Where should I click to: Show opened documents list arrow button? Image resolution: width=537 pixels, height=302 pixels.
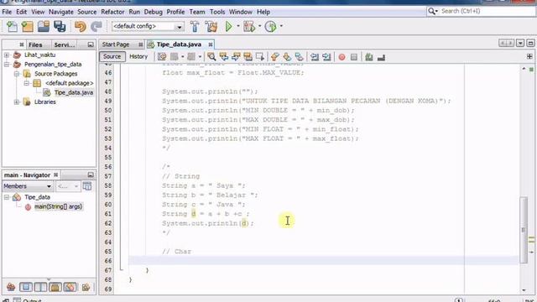[x=520, y=43]
